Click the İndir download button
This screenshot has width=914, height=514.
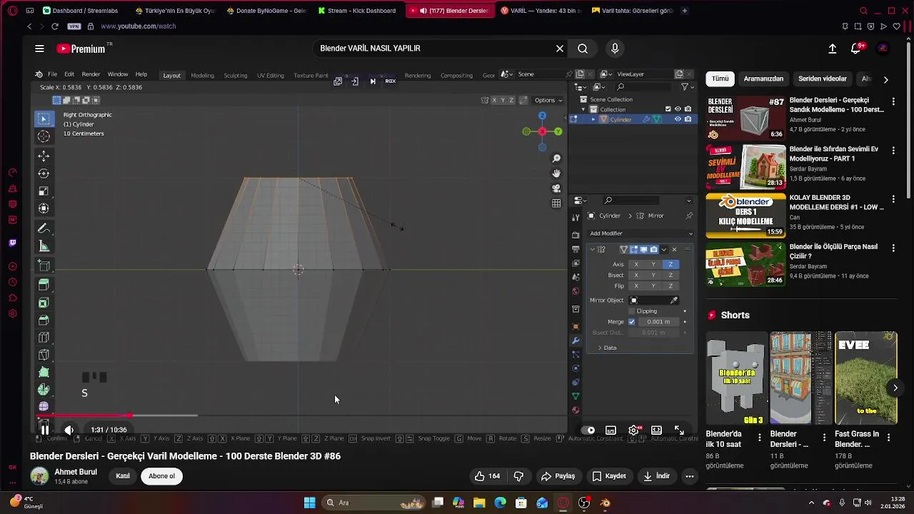tap(656, 476)
